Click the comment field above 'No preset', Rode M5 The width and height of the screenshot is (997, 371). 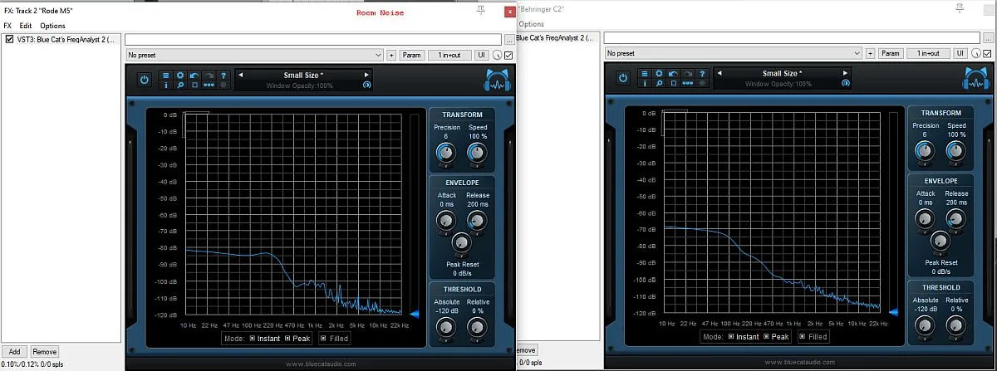click(x=313, y=39)
